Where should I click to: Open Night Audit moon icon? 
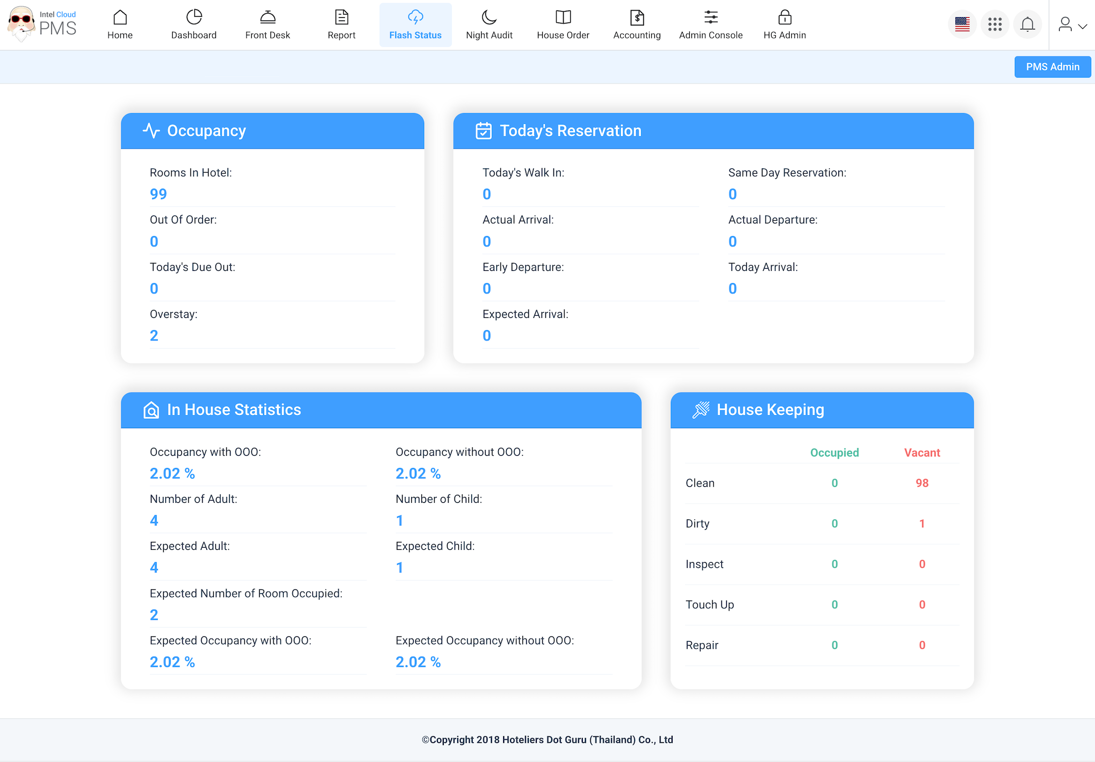[489, 18]
